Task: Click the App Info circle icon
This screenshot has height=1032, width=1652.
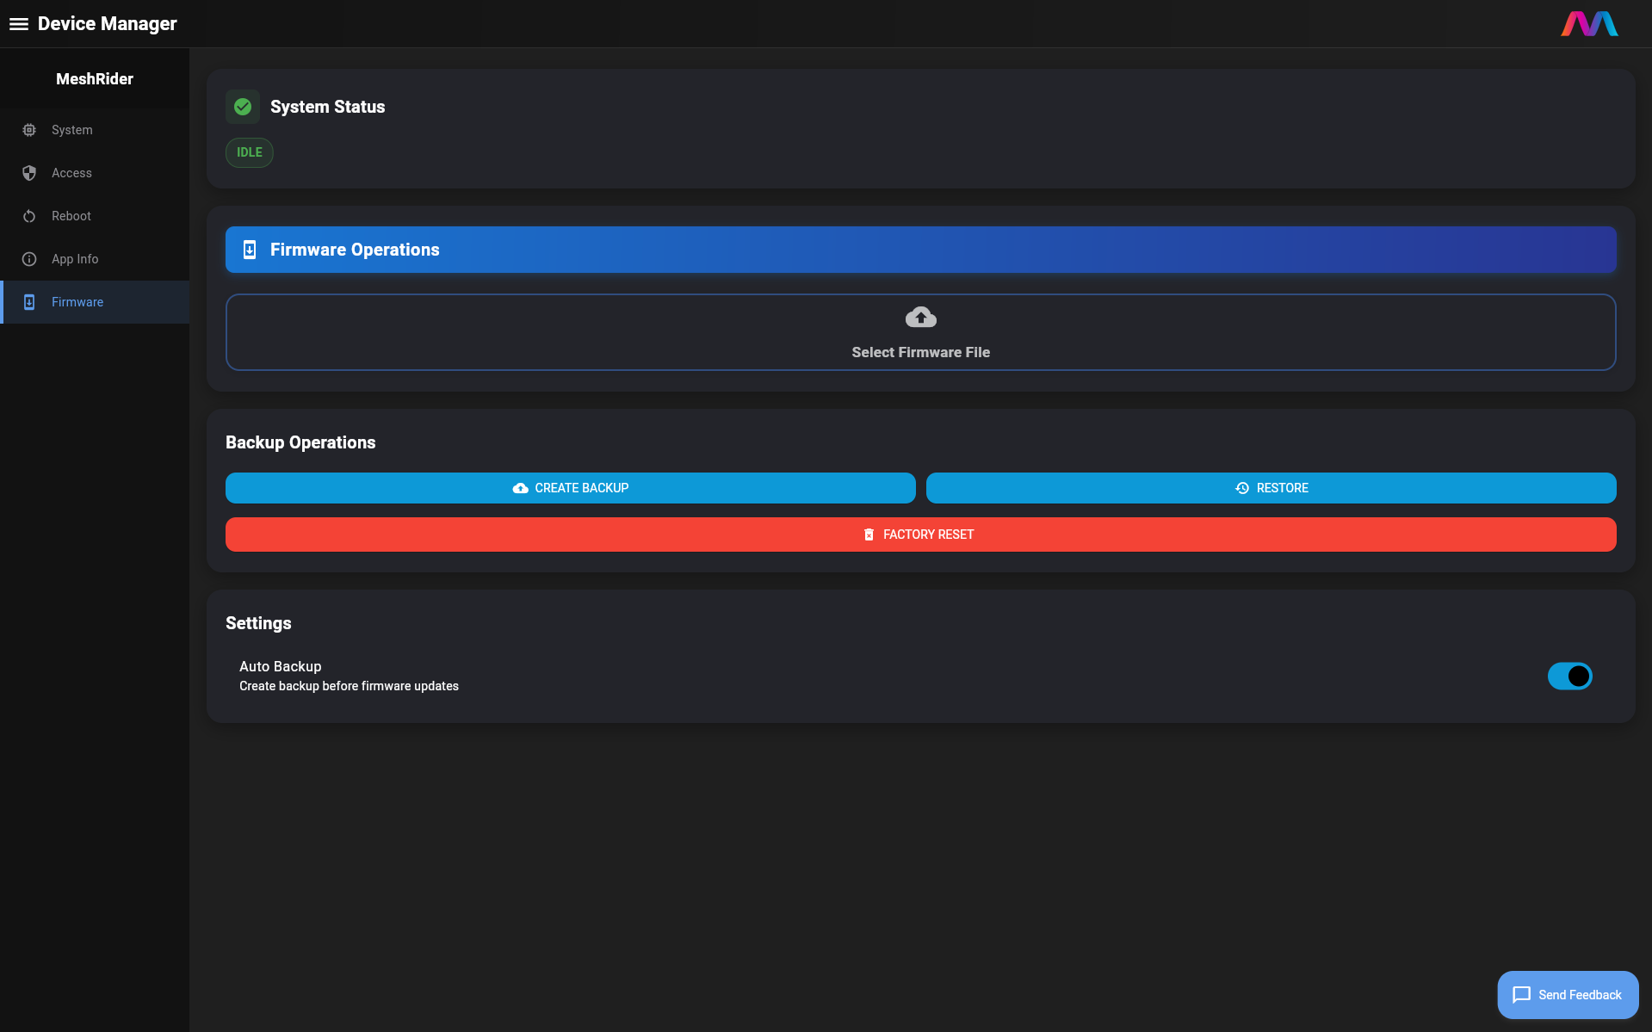Action: coord(29,259)
